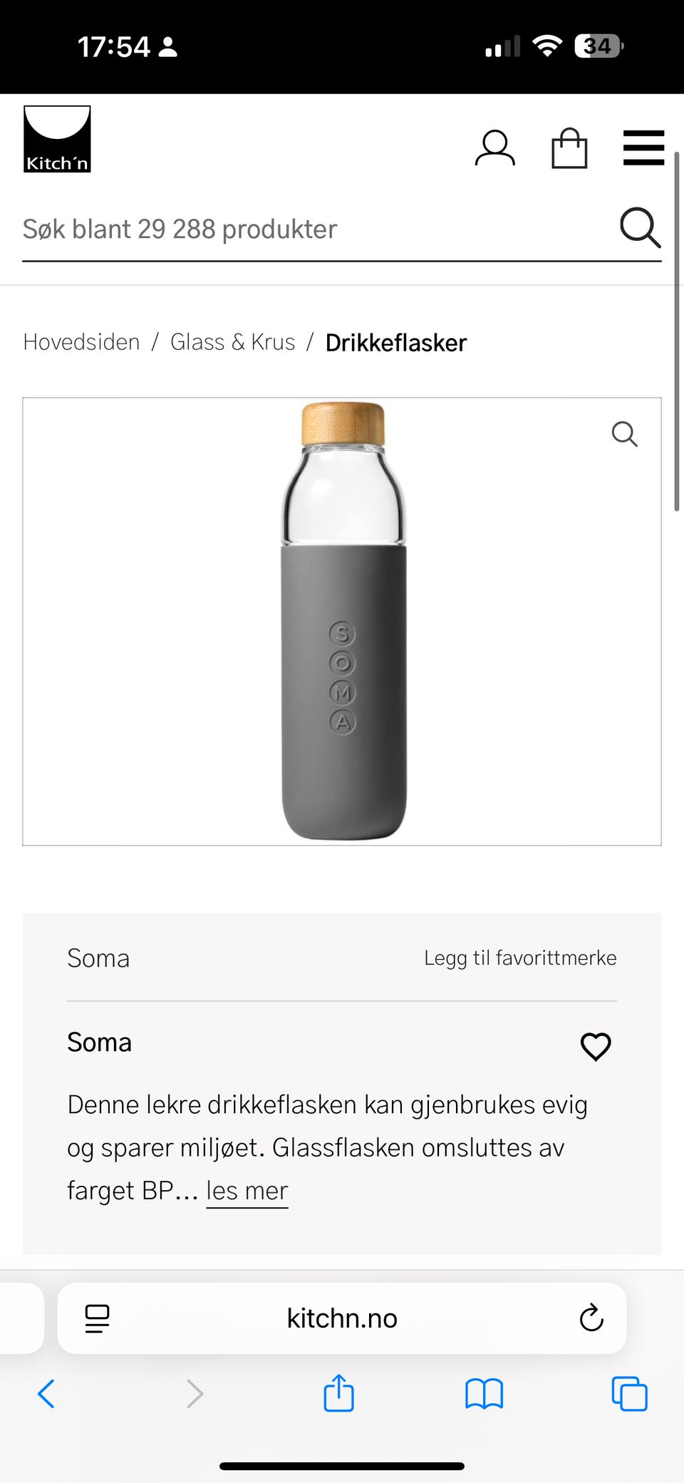
Task: Open the Kitch'n logo homepage
Action: tap(57, 139)
